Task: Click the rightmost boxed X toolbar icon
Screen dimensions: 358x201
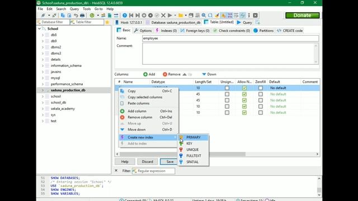Action: coord(255,15)
